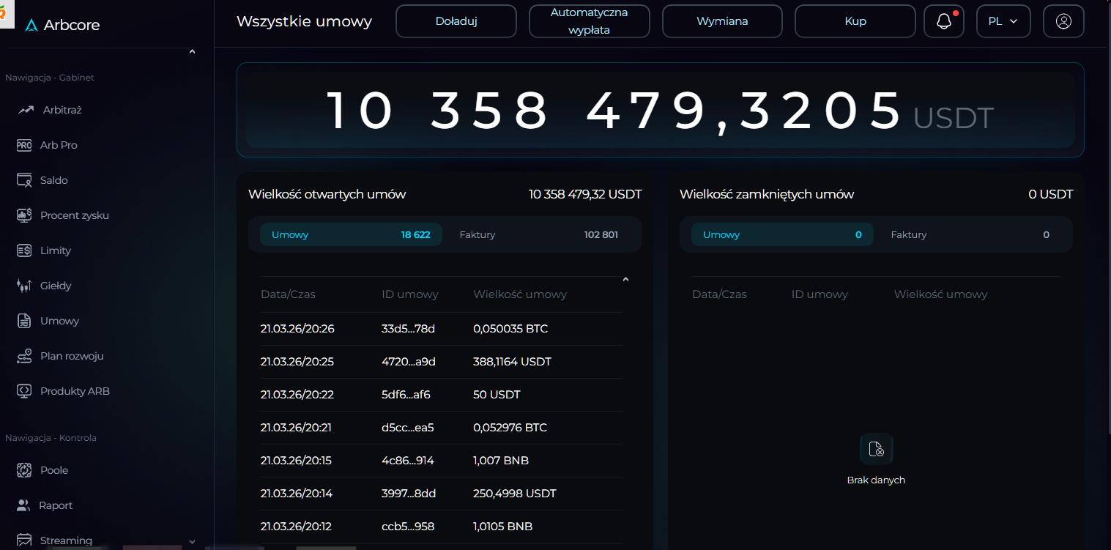
Task: Open Arb Pro via its PRO icon
Action: 24,145
